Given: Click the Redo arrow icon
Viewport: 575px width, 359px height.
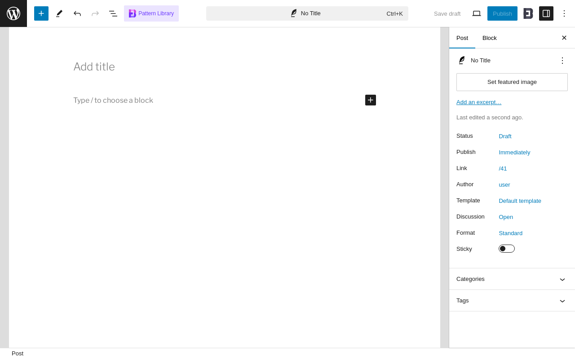Looking at the screenshot, I should click(95, 13).
